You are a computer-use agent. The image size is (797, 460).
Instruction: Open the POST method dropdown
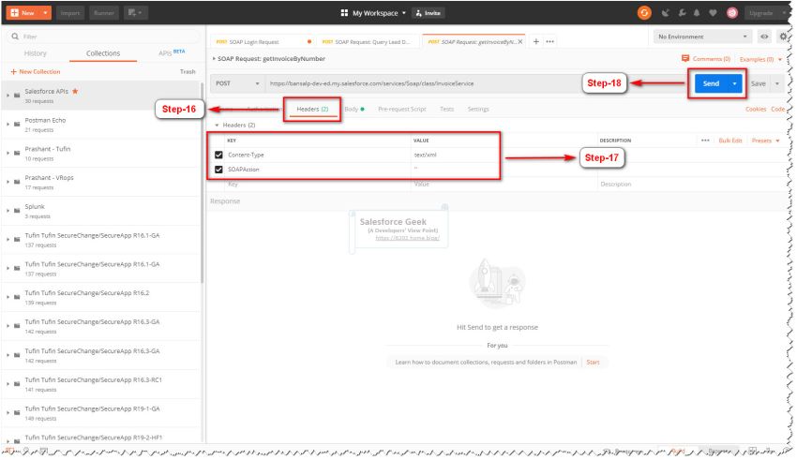click(237, 83)
